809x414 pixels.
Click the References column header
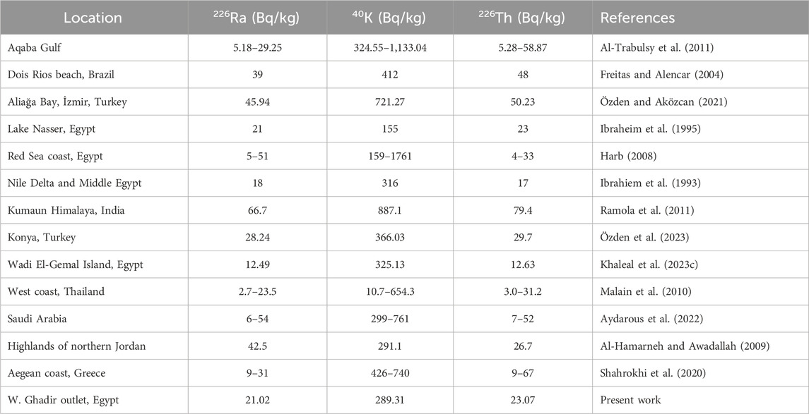(637, 18)
